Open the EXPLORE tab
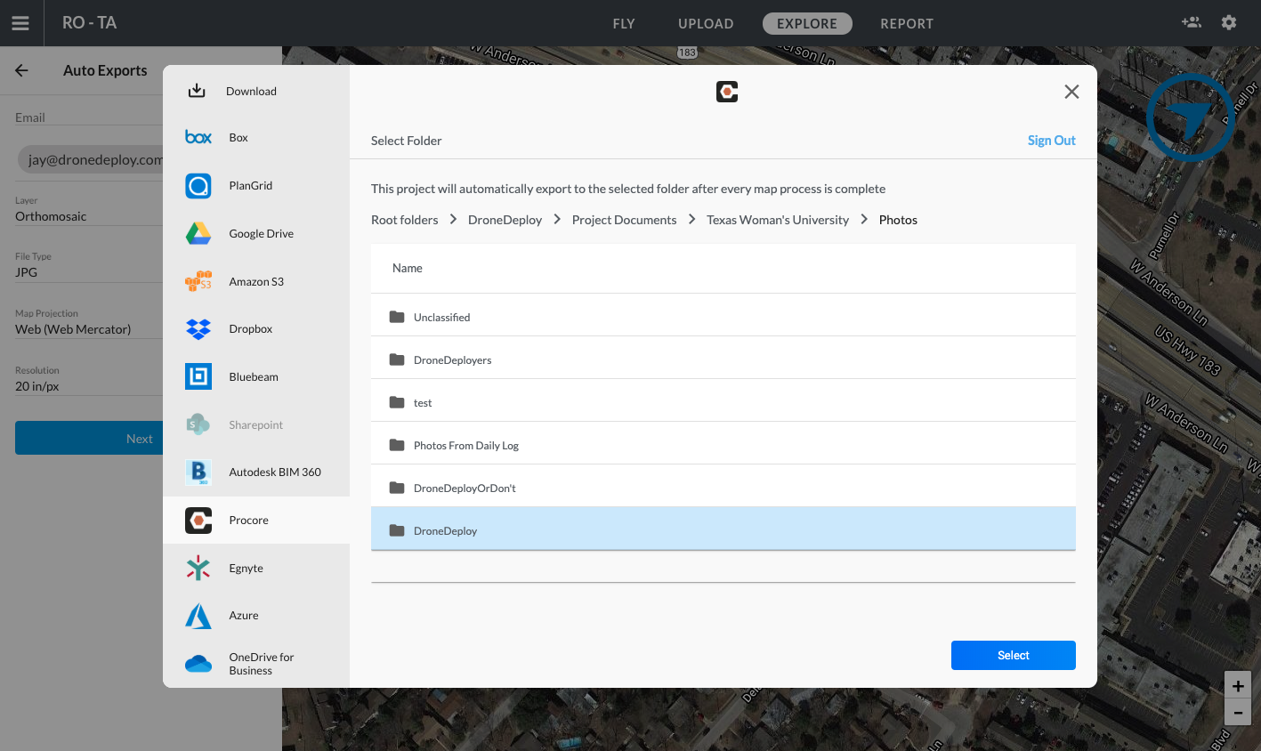The image size is (1261, 751). click(x=807, y=24)
